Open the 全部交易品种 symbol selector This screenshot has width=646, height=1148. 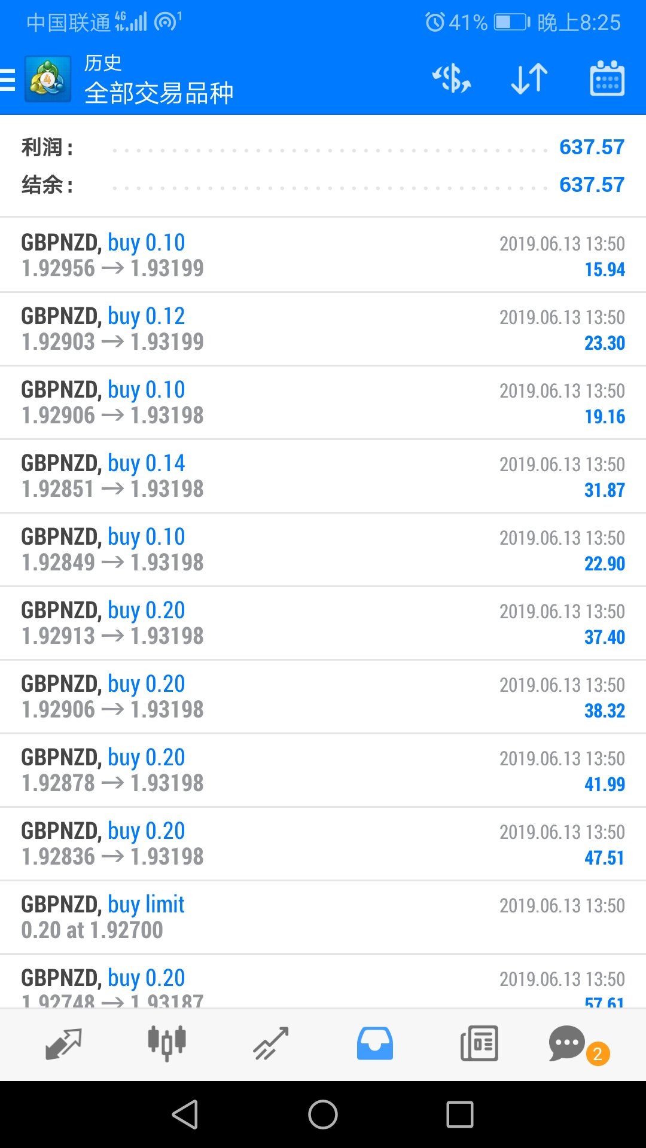[x=159, y=93]
